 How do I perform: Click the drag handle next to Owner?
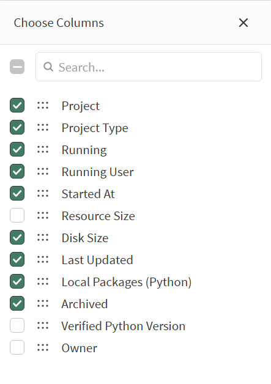[x=43, y=347]
